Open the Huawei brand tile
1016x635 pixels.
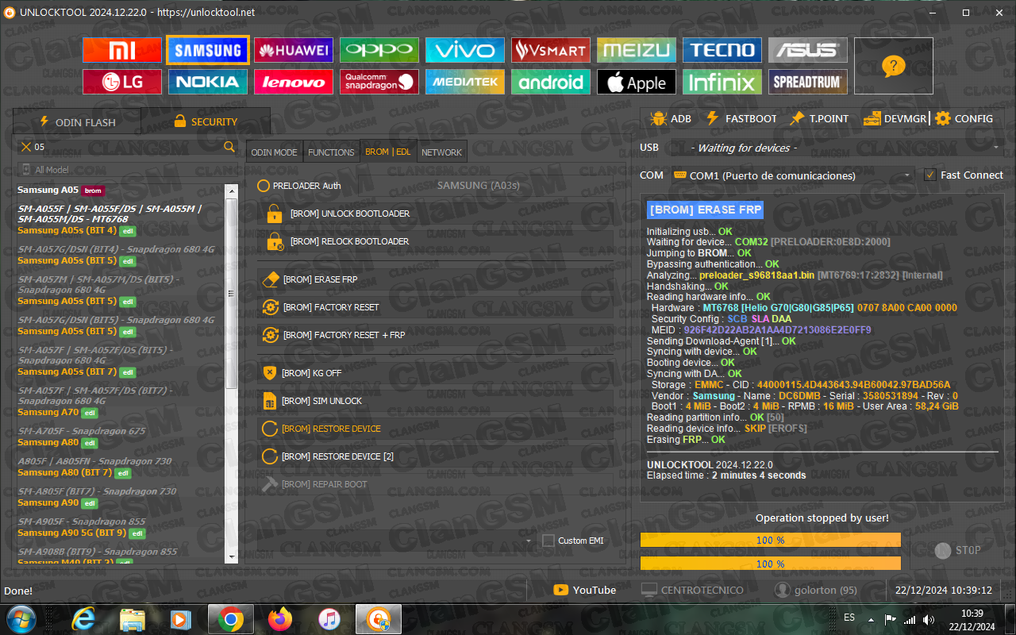click(x=294, y=50)
